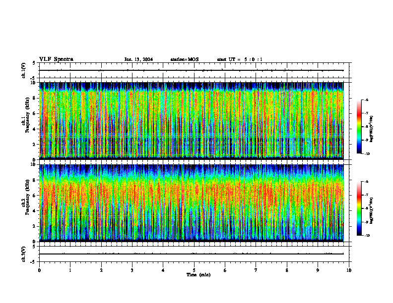Click inside the ch.2 spectrogram panel
393x303 pixels.
tap(192, 203)
